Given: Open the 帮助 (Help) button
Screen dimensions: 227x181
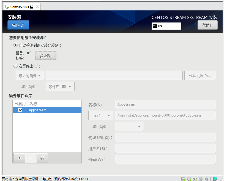Looking at the screenshot, I should [207, 25].
